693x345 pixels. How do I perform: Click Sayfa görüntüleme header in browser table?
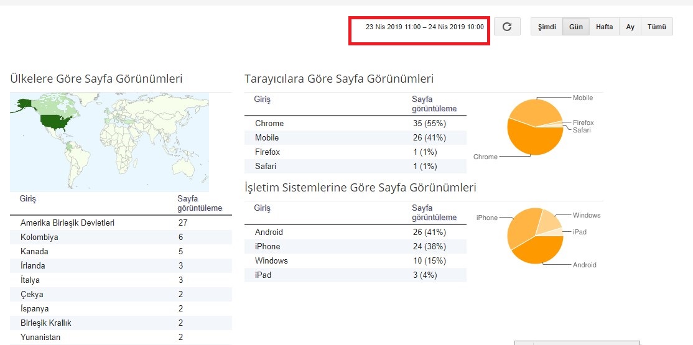434,104
